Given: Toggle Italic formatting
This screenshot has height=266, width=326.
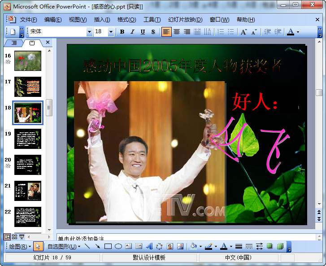Looking at the screenshot, I should [132, 32].
